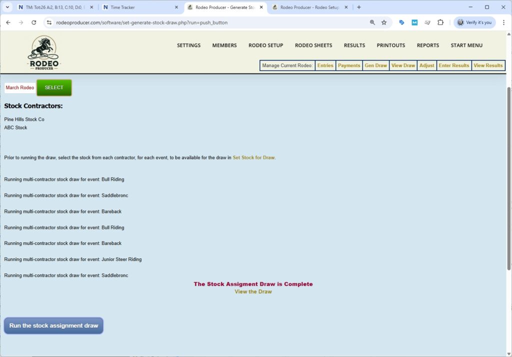This screenshot has width=512, height=357.
Task: Click the address bar URL field
Action: (200, 23)
